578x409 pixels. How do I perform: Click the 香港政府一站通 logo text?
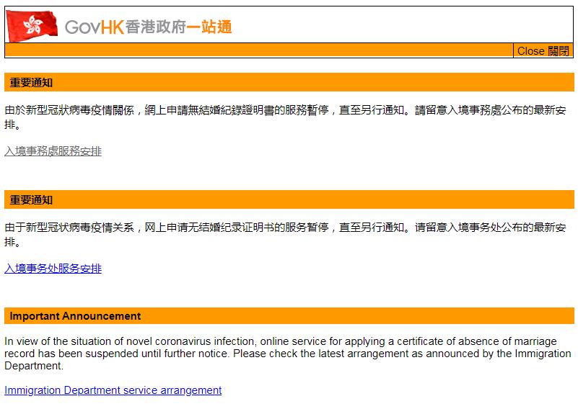pyautogui.click(x=178, y=27)
